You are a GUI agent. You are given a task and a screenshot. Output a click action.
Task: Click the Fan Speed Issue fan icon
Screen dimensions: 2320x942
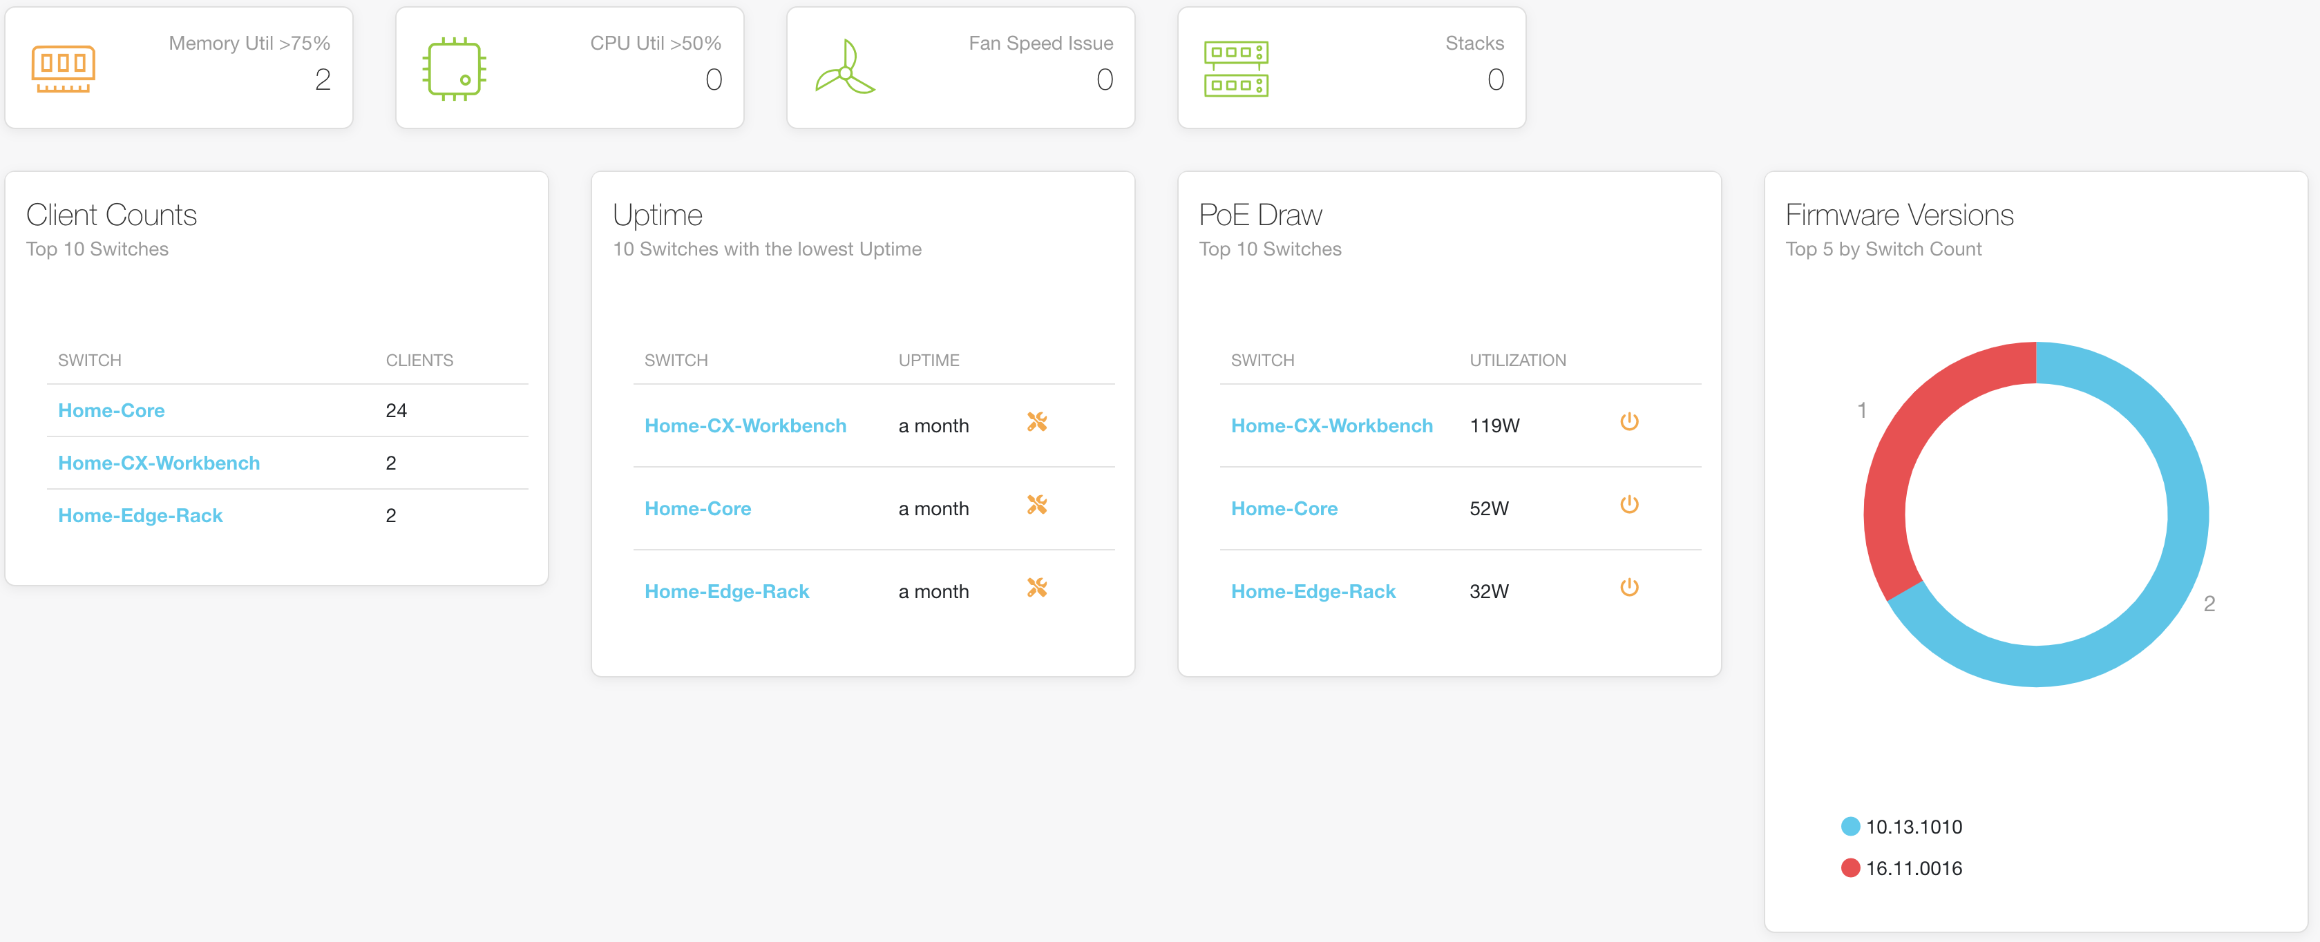(x=845, y=68)
